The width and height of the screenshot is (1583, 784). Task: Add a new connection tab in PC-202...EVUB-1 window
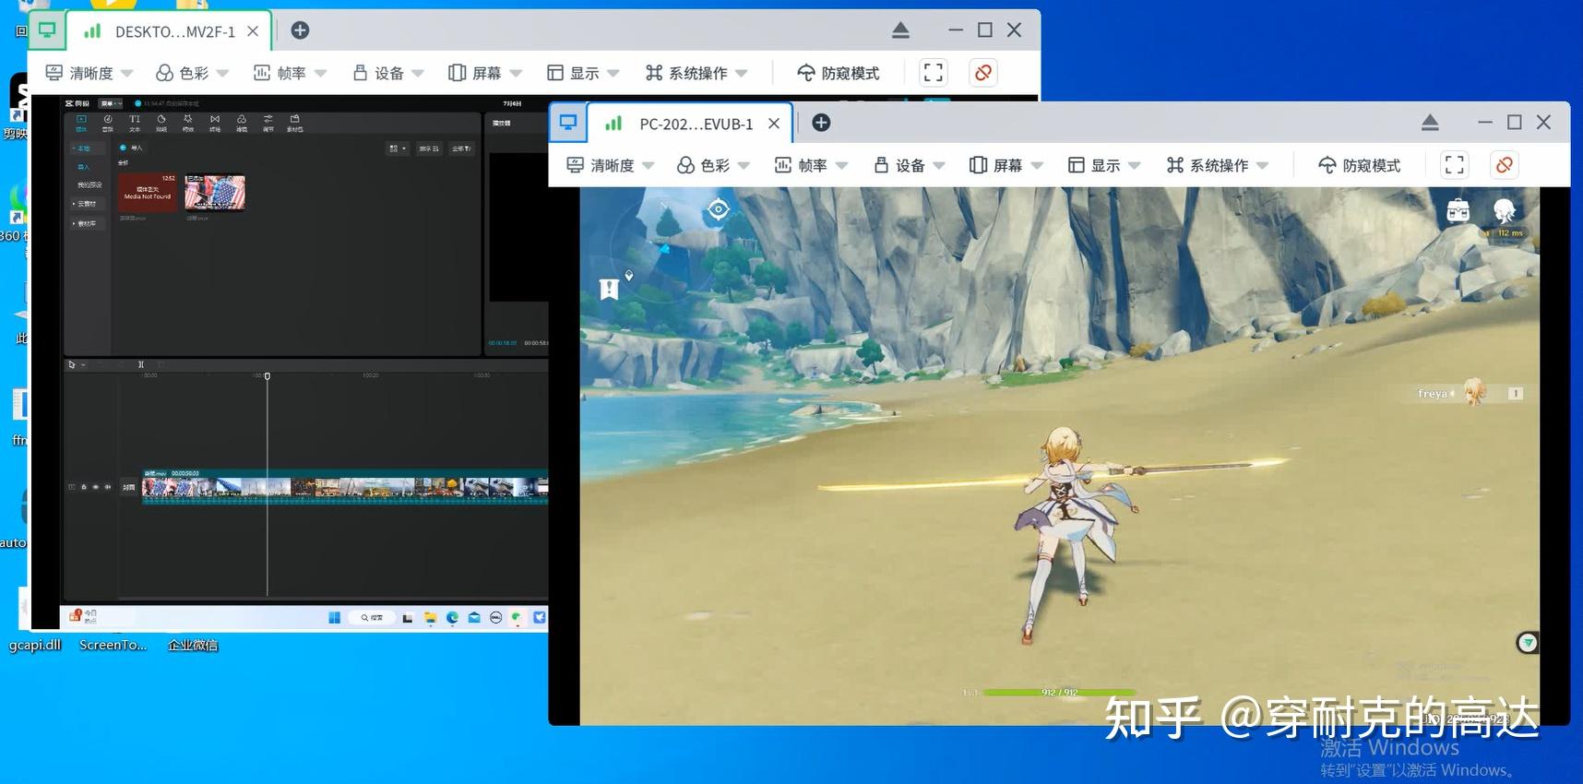821,123
